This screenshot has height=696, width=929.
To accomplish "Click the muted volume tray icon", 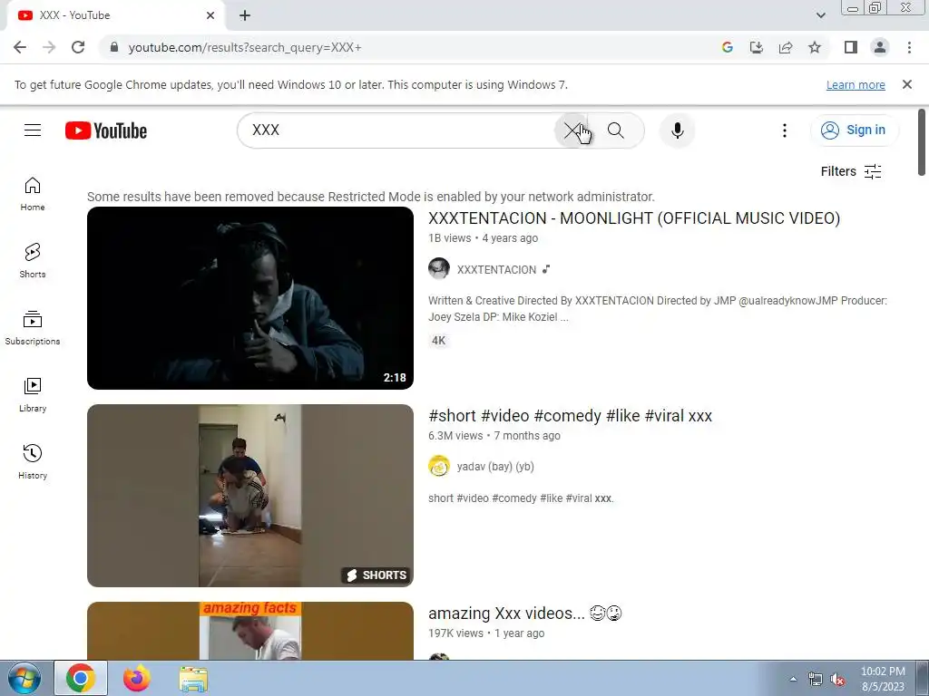I will point(837,680).
